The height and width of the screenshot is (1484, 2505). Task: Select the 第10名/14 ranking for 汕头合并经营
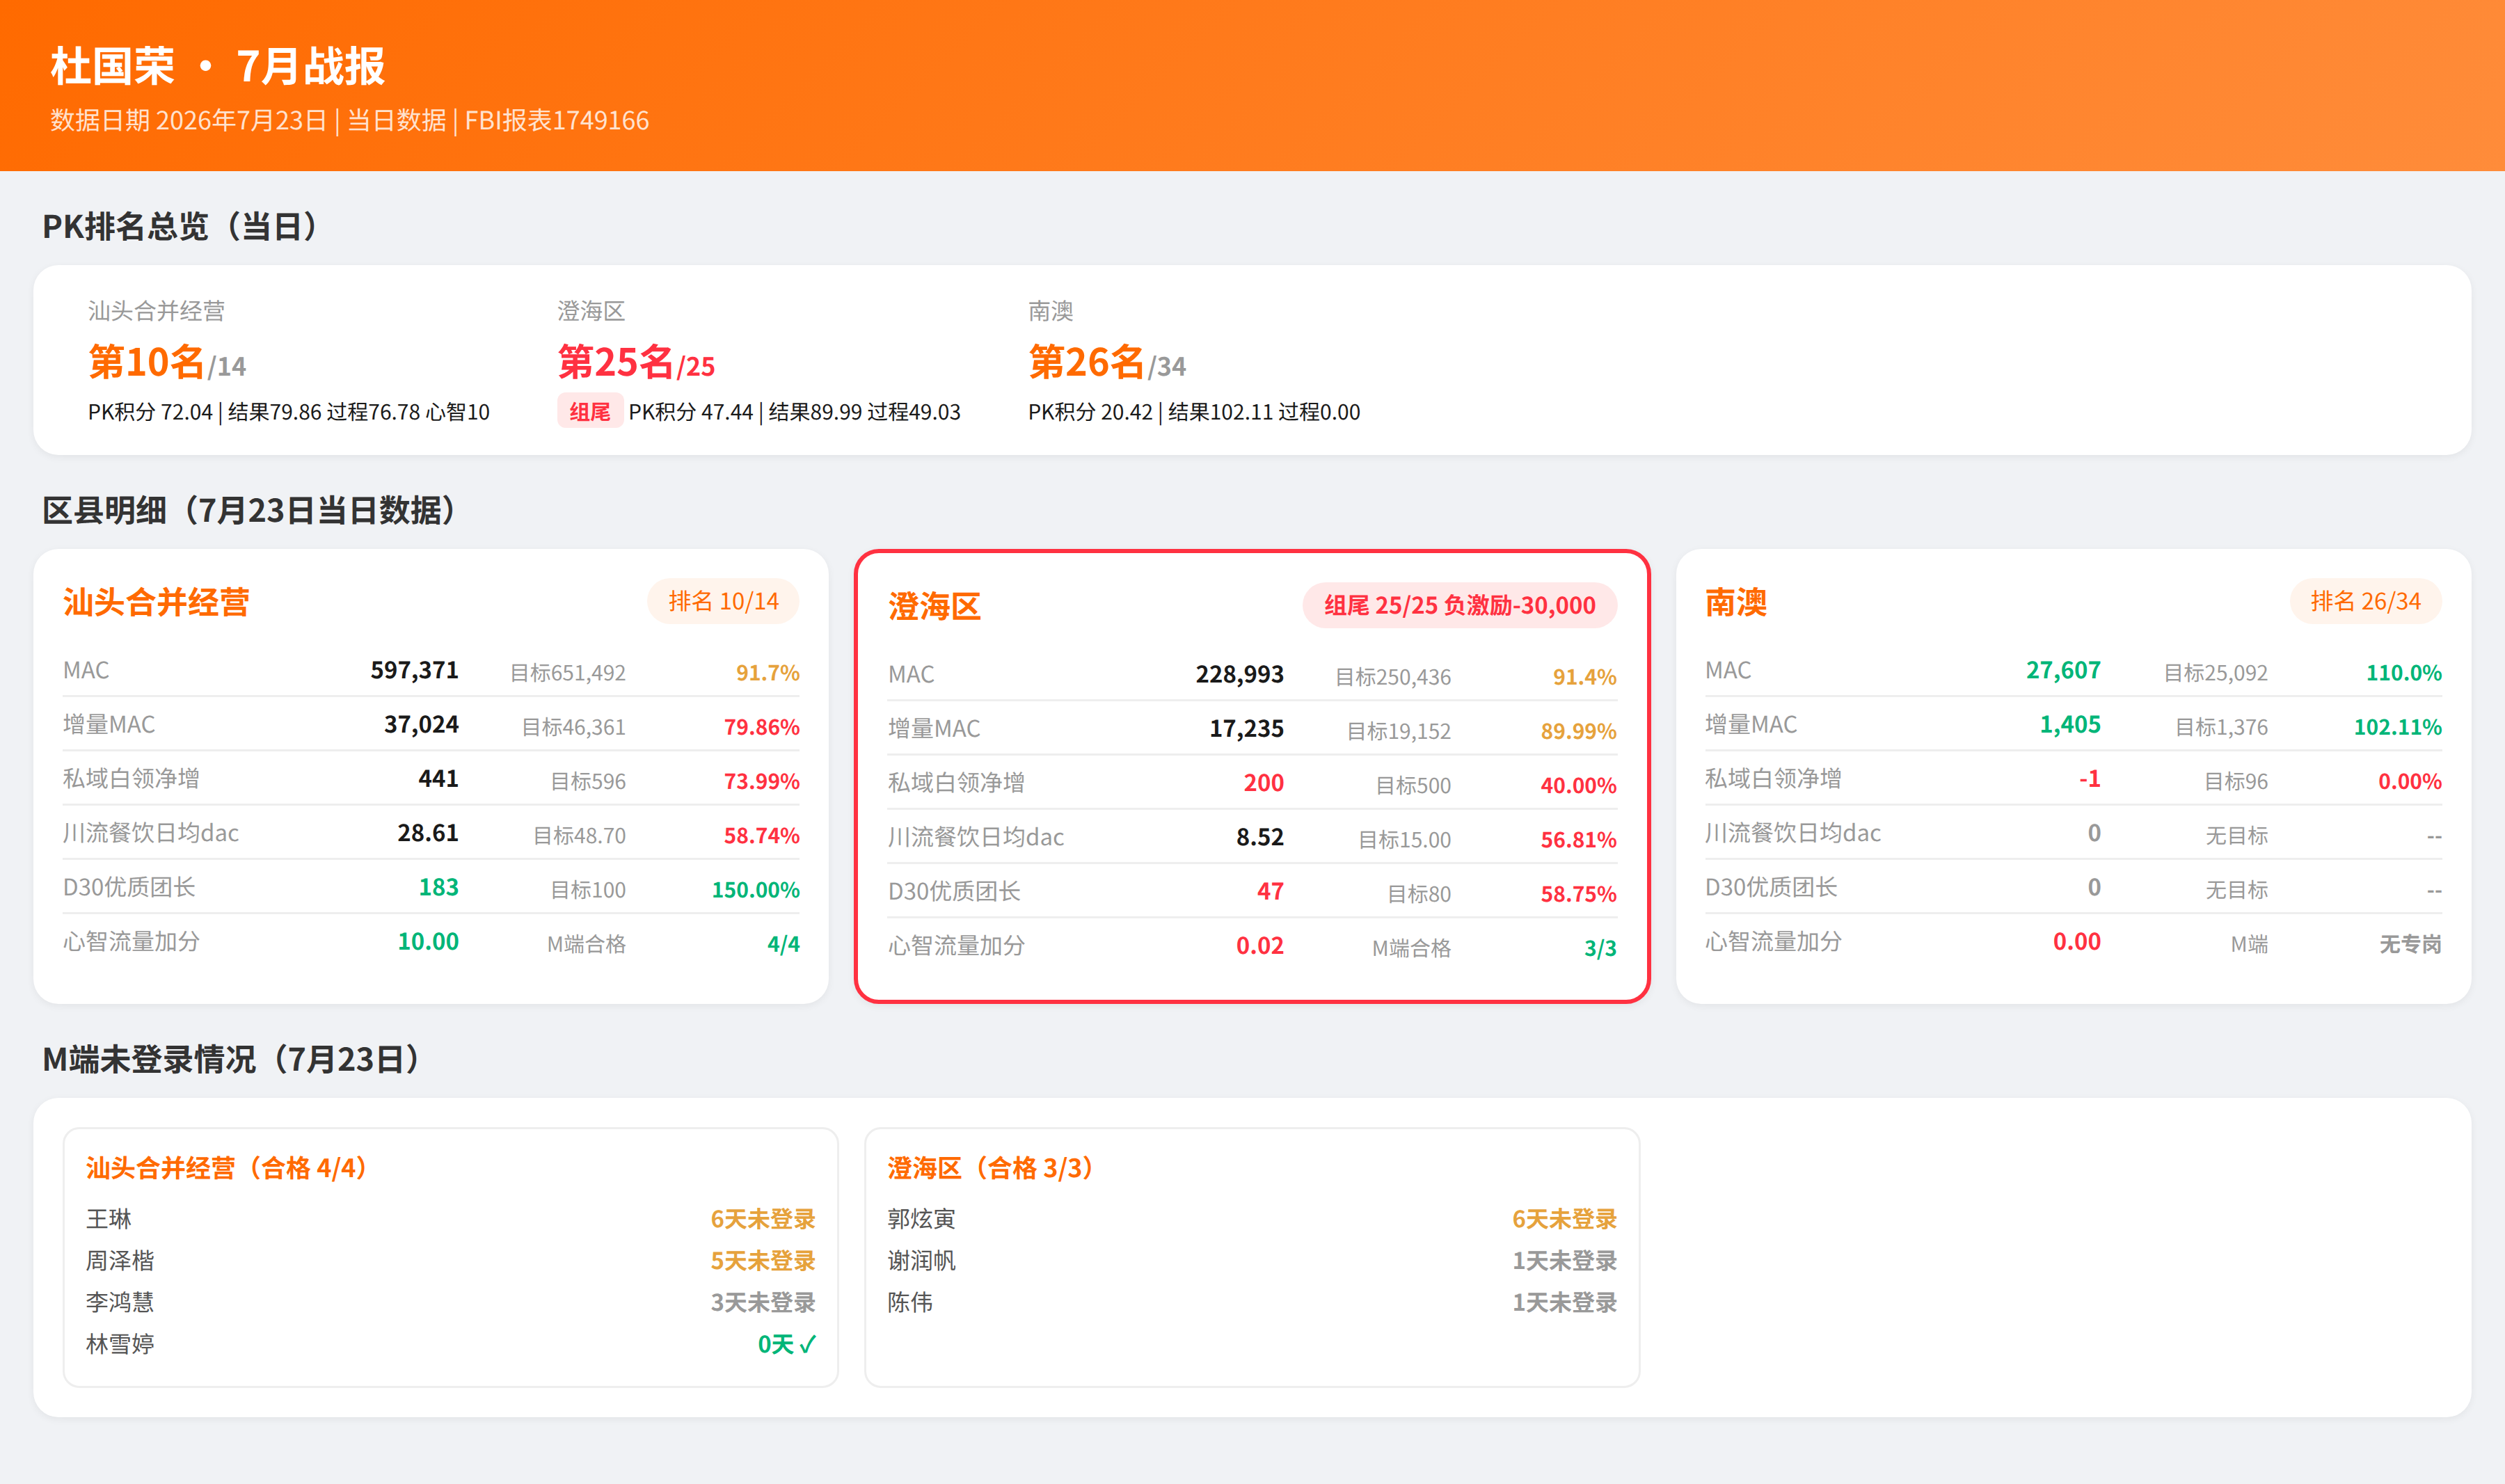point(167,362)
